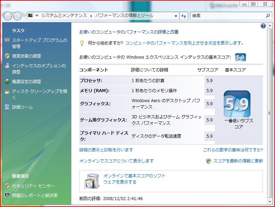The width and height of the screenshot is (275, 207).
Task: Open スタートアップ プログラムの管理 task
Action: (40, 43)
